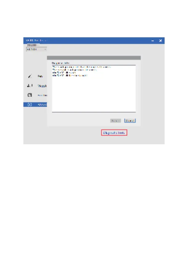The height and width of the screenshot is (271, 192).
Task: Click the Cancel button in dialog
Action: [130, 121]
